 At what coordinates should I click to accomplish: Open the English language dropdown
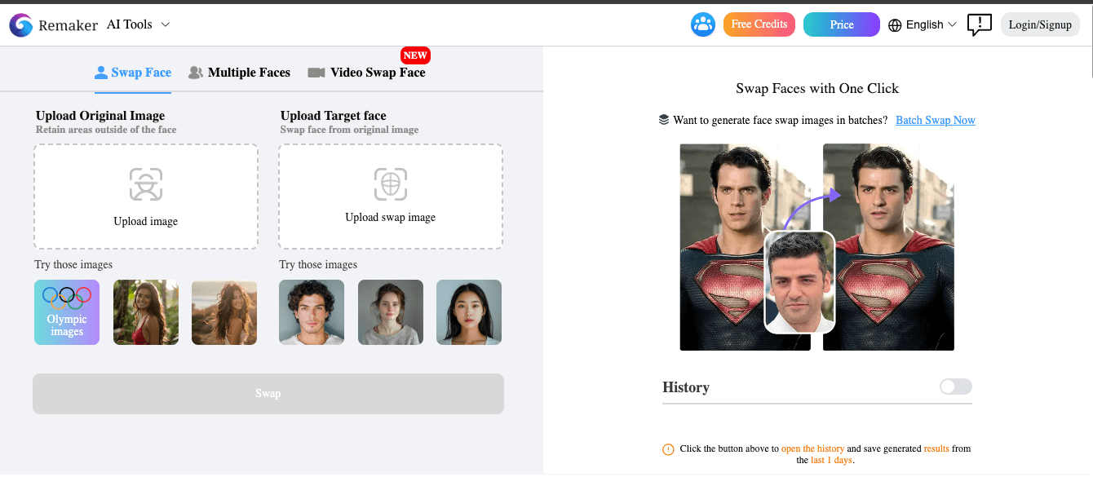(923, 25)
